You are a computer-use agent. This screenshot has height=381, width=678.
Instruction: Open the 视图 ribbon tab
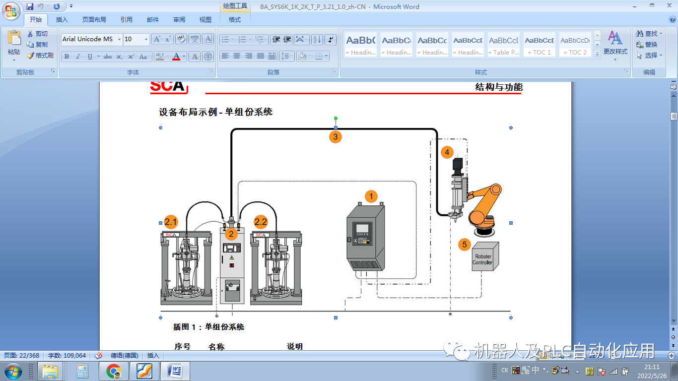click(x=205, y=19)
